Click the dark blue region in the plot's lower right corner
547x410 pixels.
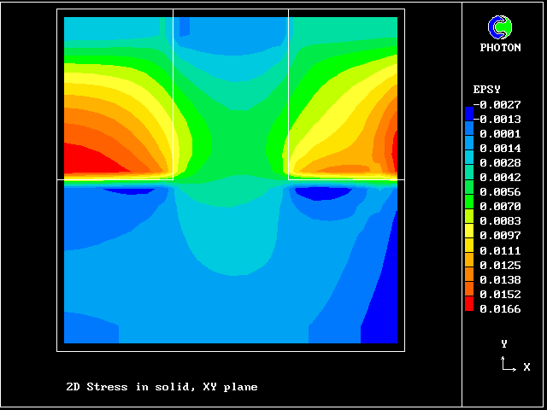tap(383, 307)
